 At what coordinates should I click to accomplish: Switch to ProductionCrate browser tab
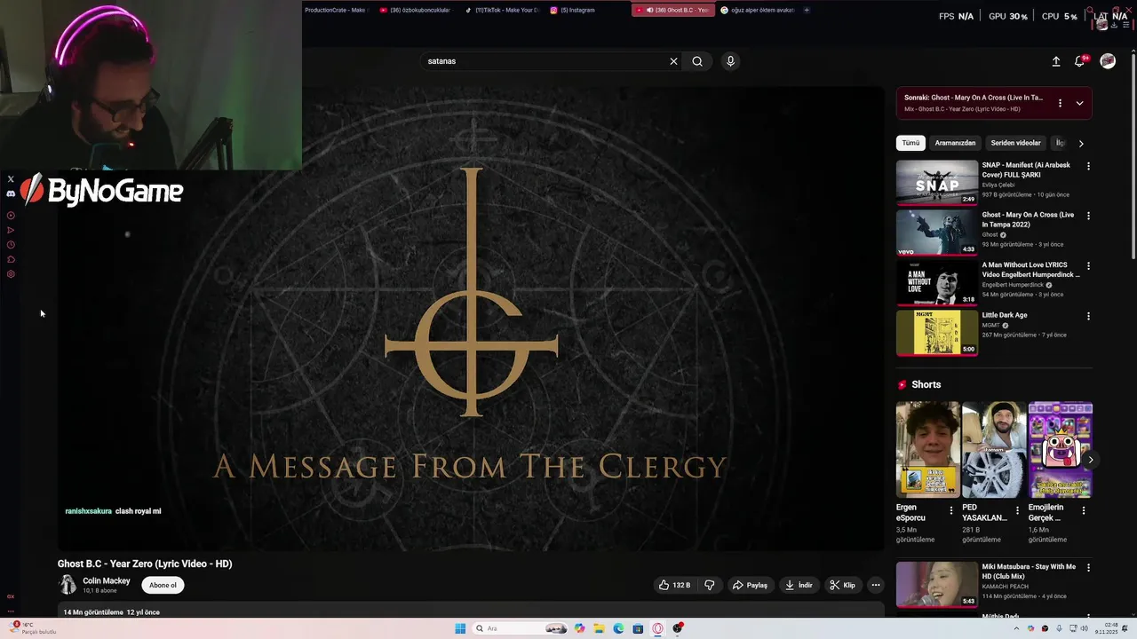[335, 10]
